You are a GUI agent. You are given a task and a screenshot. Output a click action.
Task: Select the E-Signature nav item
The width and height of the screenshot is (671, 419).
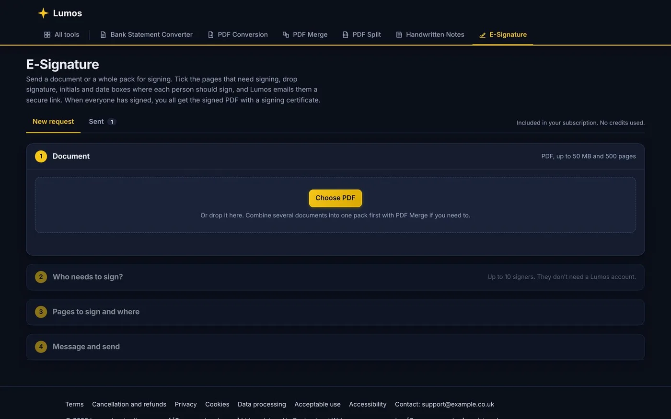click(x=503, y=34)
